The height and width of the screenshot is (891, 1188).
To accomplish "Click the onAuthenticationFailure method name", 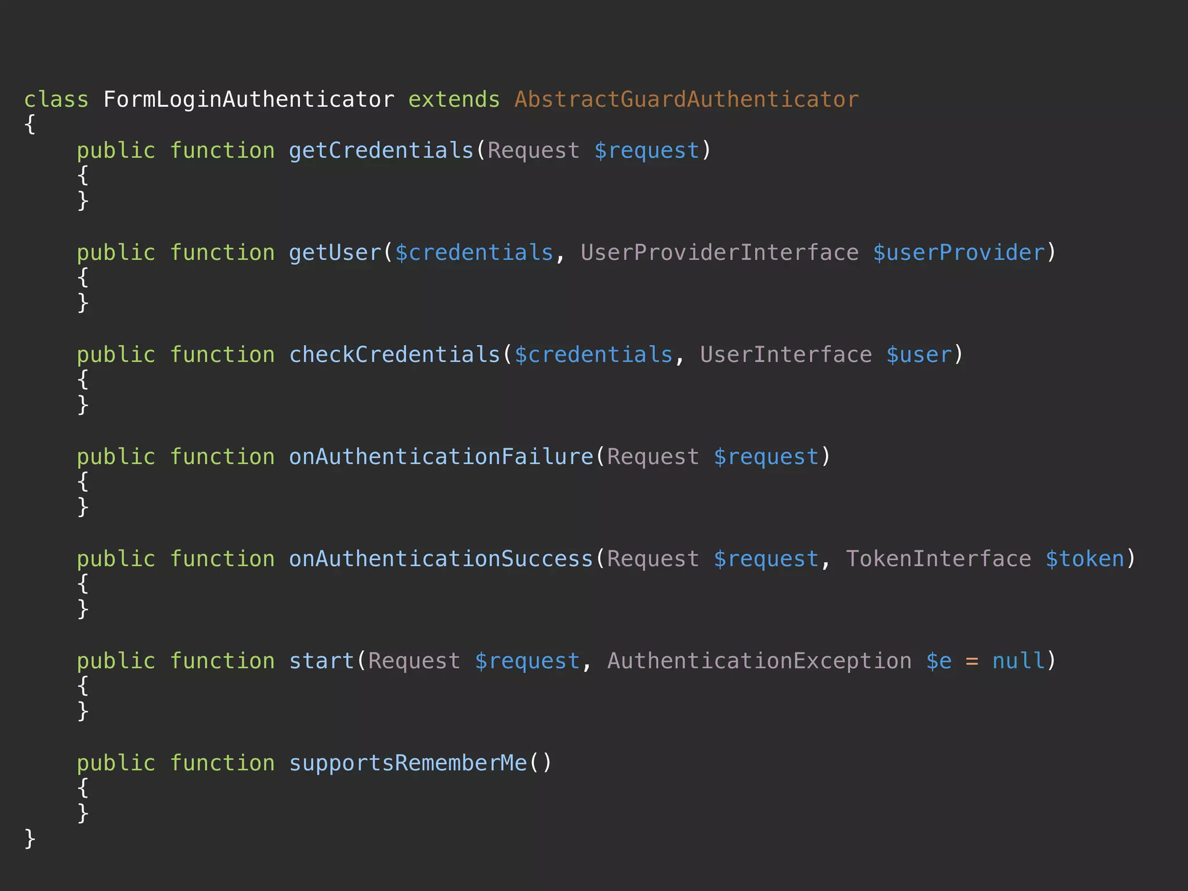I will (441, 457).
